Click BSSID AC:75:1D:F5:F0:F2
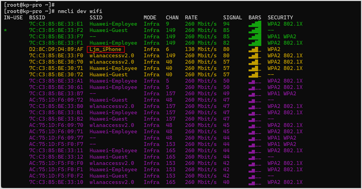362x189 pixels. (x=56, y=176)
